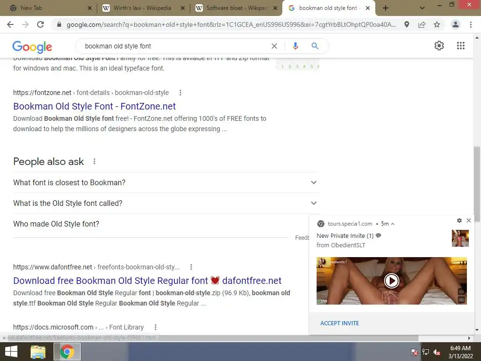
Task: Click the font preview thumbnail beside top result
Action: coord(297,64)
